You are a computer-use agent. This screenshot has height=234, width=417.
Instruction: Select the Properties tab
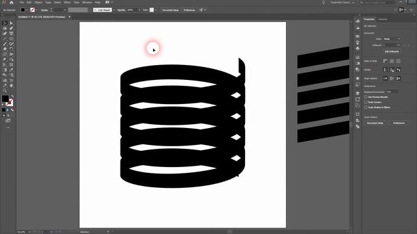click(369, 19)
